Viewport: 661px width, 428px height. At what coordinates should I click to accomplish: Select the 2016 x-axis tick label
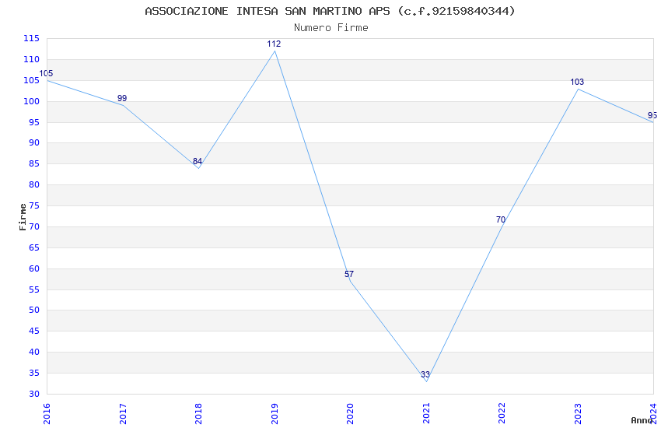47,414
